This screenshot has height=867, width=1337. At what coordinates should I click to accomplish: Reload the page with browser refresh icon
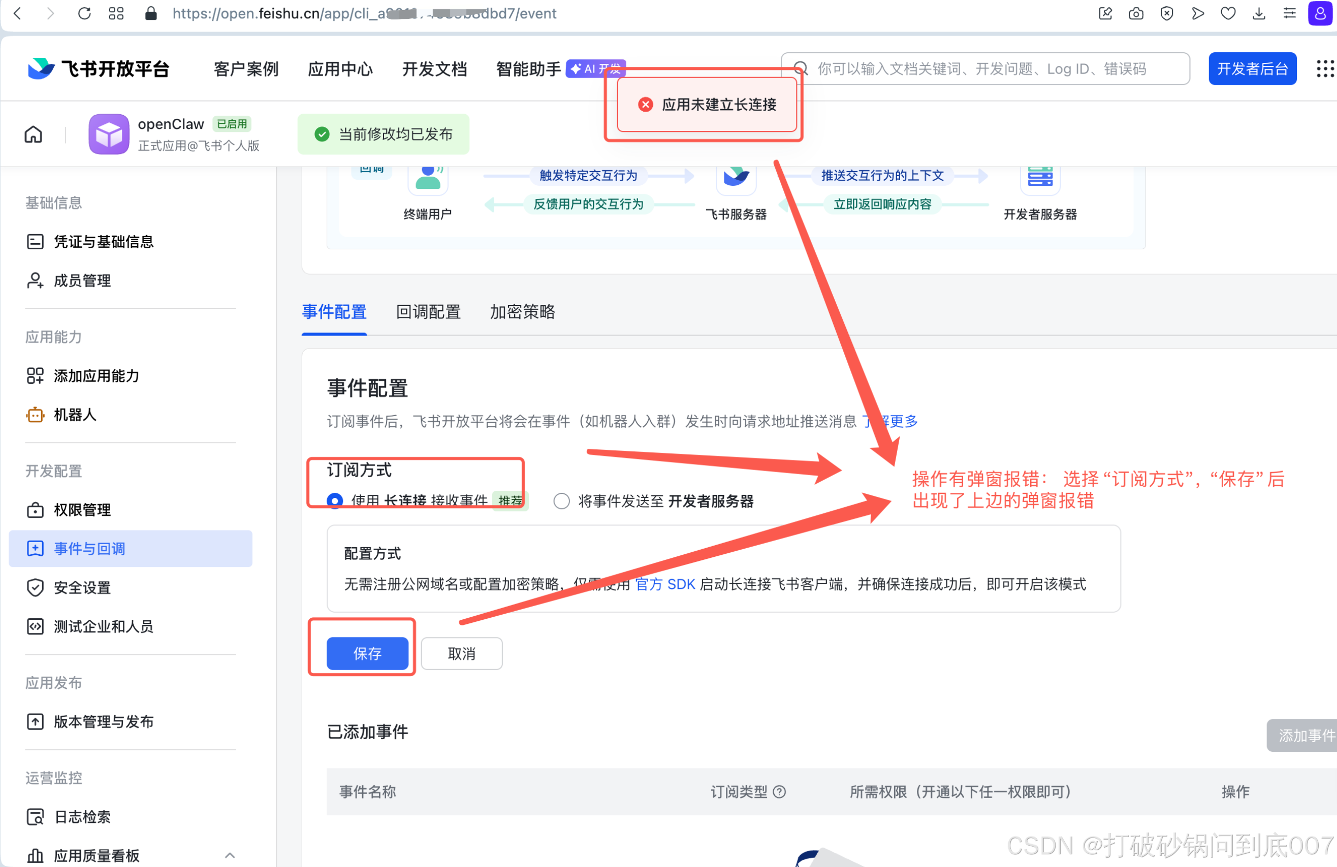(84, 13)
